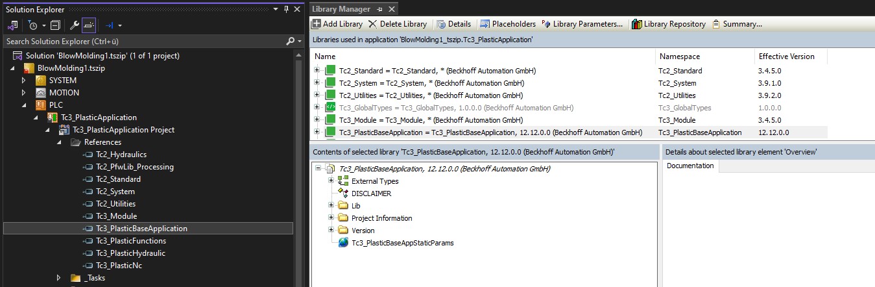Expand the Lib folder

pyautogui.click(x=330, y=206)
